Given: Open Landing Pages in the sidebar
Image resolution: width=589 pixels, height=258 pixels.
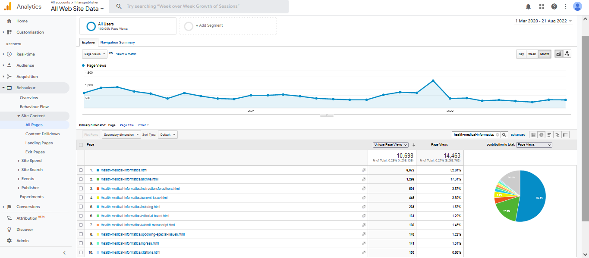Looking at the screenshot, I should pyautogui.click(x=39, y=143).
